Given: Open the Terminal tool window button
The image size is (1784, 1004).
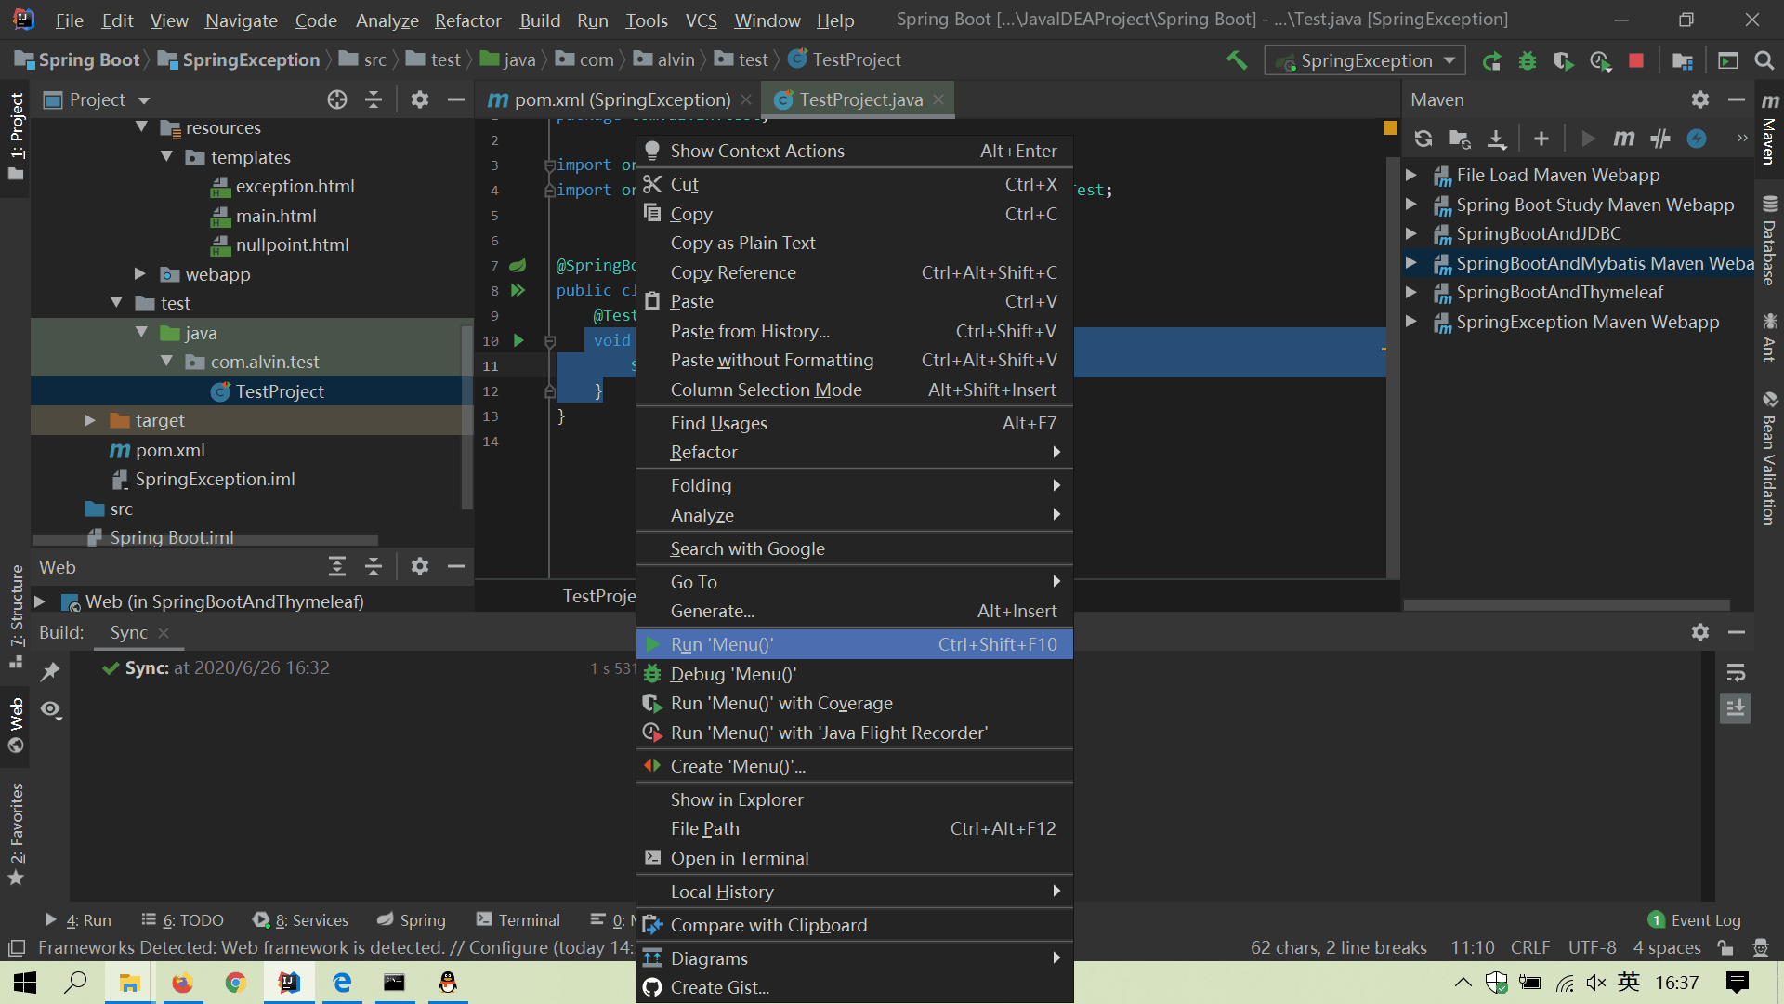Looking at the screenshot, I should [x=518, y=919].
